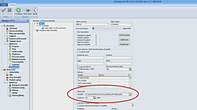Toggle Kódování dat v UTF8 checkbox
This screenshot has height=110, width=197.
coord(78,69)
